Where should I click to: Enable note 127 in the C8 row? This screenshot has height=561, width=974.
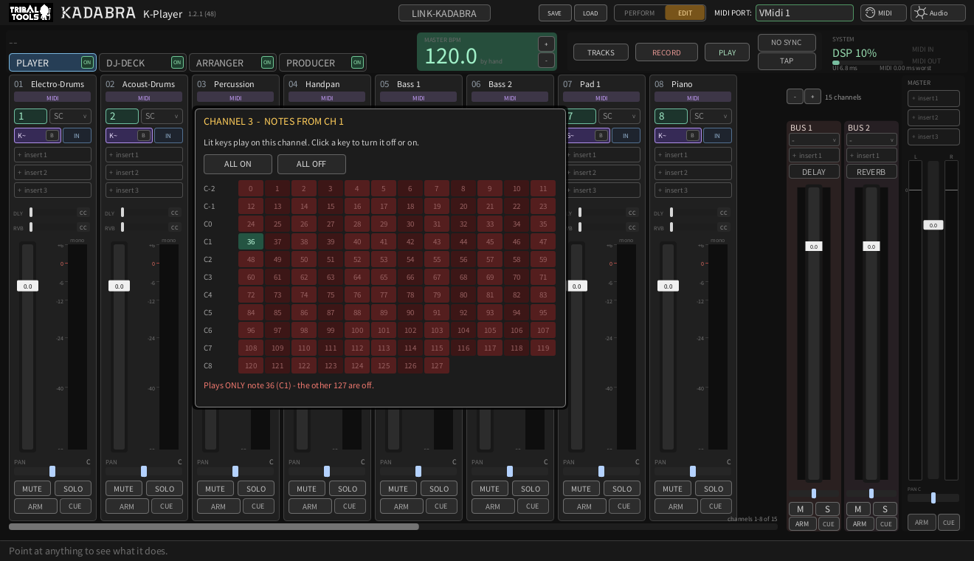(x=437, y=365)
